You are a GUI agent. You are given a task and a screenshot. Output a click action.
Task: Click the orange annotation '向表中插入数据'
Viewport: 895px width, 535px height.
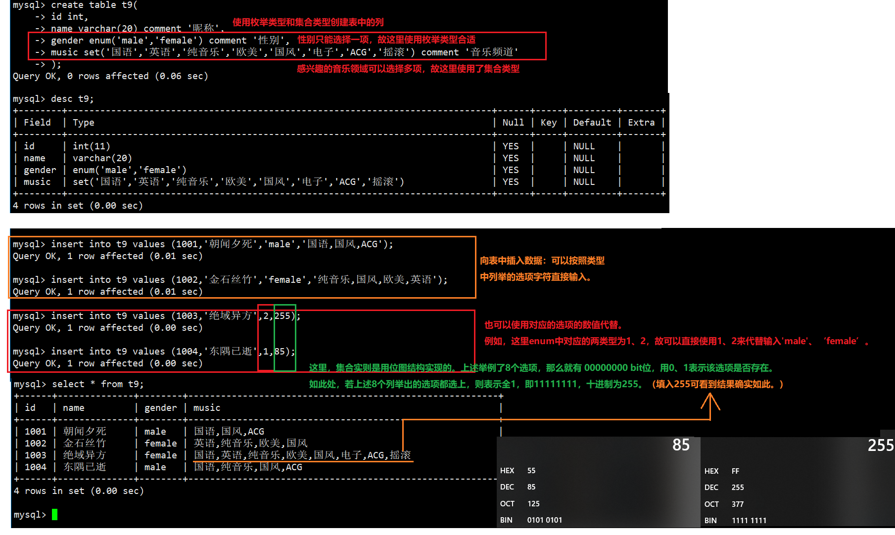[512, 261]
